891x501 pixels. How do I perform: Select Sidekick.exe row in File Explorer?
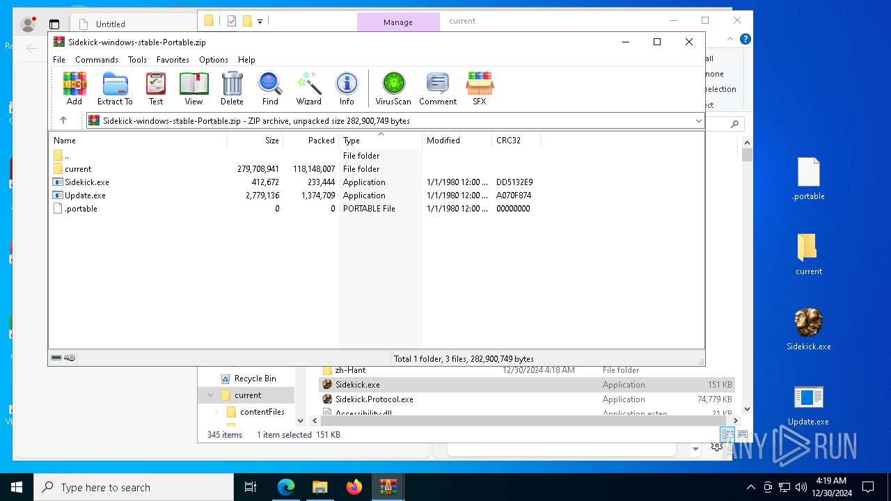(527, 385)
